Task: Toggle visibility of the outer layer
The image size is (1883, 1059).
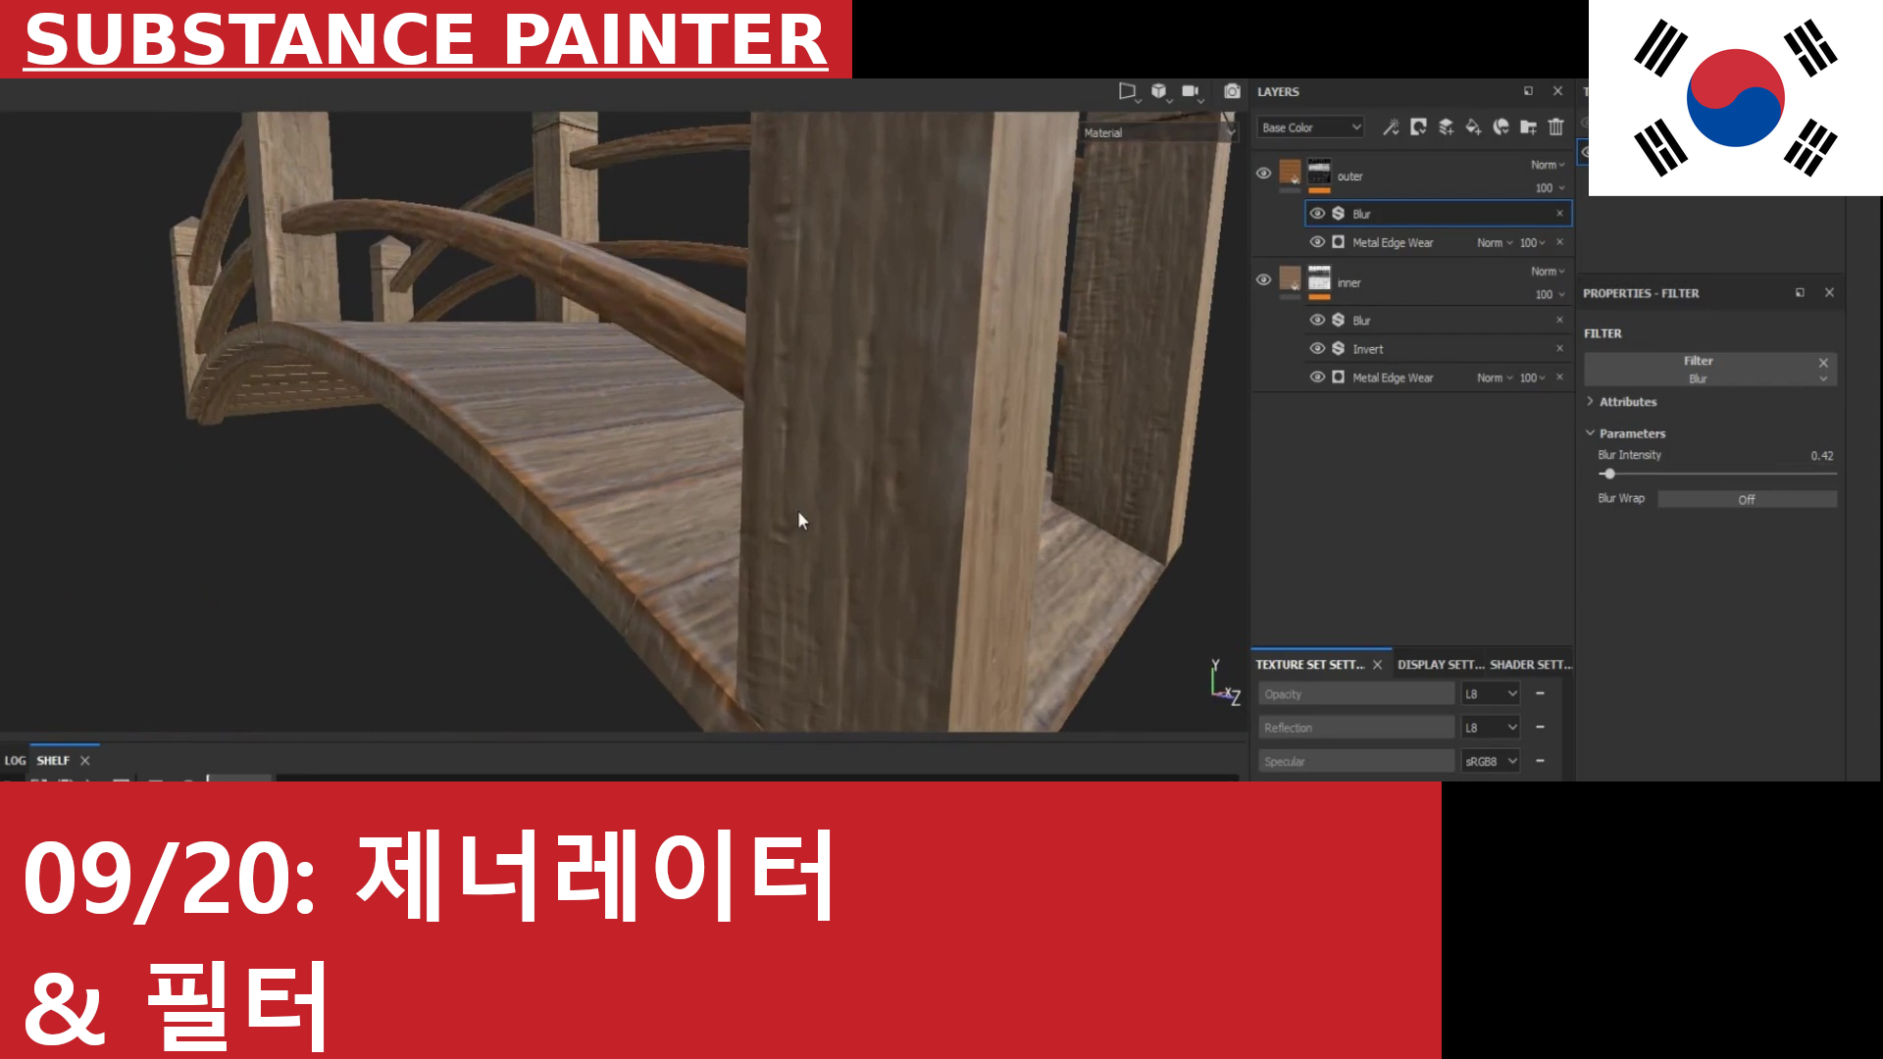Action: click(1263, 173)
